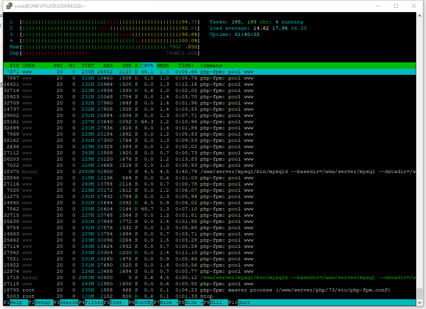This screenshot has width=426, height=309.
Task: Select process row with PID 28846
Action: (x=209, y=178)
